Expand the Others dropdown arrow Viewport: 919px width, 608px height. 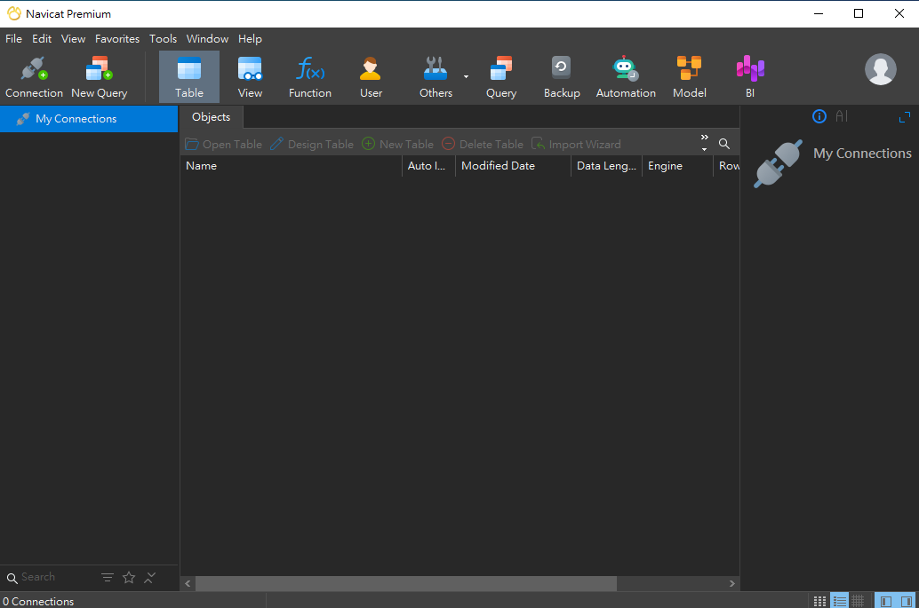(466, 77)
